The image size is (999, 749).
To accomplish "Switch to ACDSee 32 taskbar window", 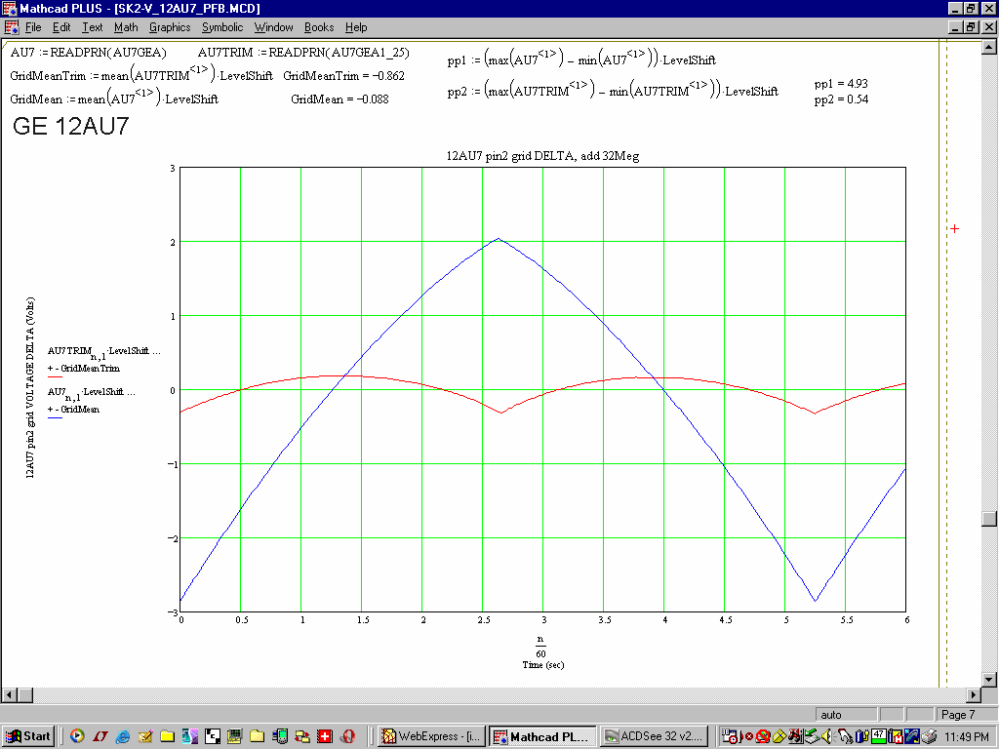I will [654, 736].
